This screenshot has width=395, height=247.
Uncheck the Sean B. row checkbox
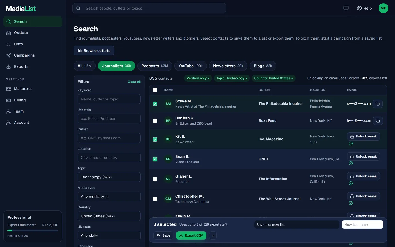155,159
